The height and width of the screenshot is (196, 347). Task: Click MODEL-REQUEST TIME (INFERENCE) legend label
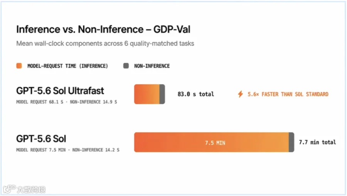click(x=67, y=66)
